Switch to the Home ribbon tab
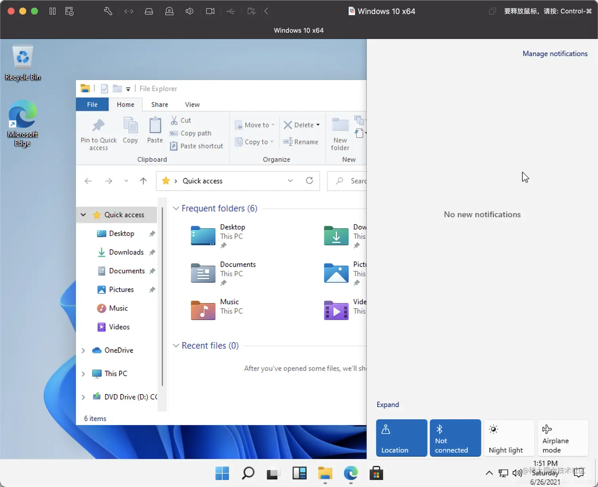 point(125,104)
